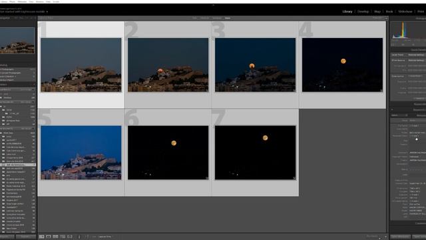The width and height of the screenshot is (426, 240).
Task: Click the Sync Metadata button
Action: (400, 237)
